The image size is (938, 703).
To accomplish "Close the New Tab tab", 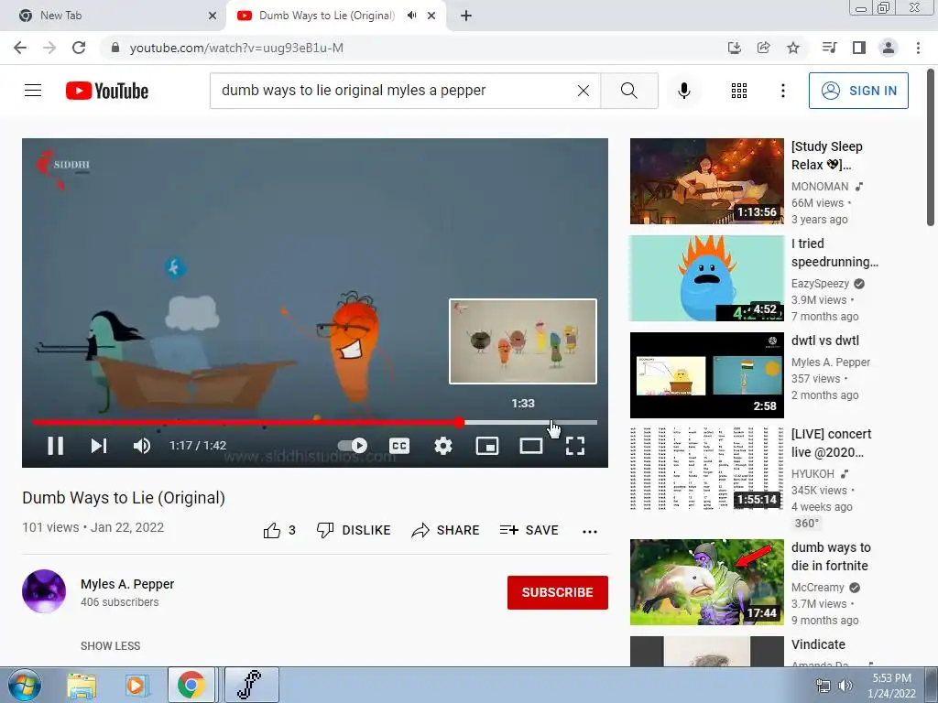I will 213,16.
